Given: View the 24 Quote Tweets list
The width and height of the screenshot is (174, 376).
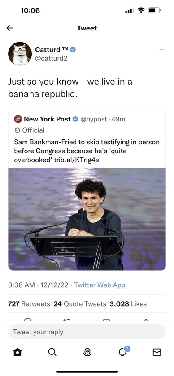Looking at the screenshot, I should (x=80, y=304).
